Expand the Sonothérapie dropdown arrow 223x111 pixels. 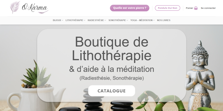tap(127, 20)
